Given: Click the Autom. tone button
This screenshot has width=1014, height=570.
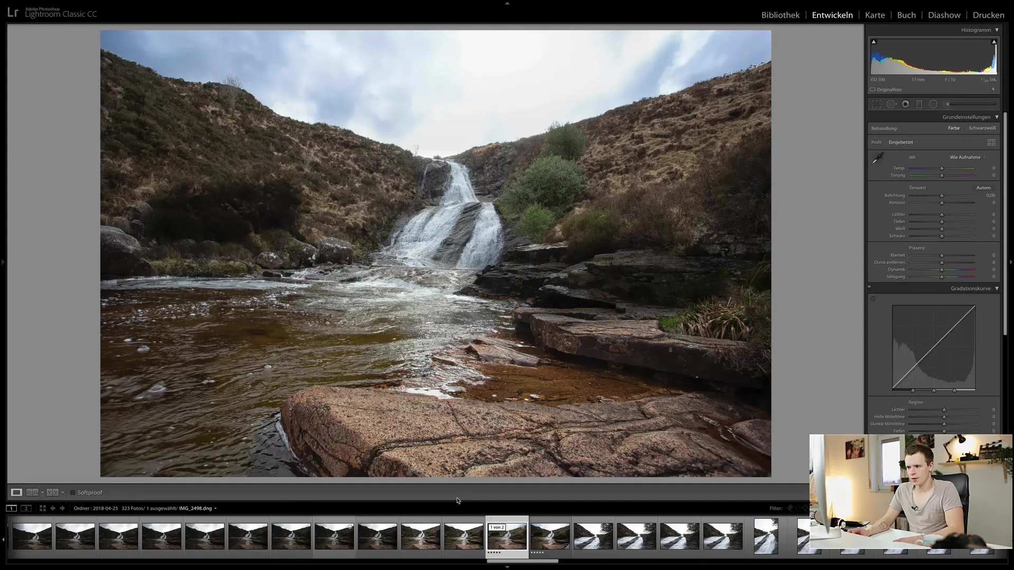Looking at the screenshot, I should (x=984, y=188).
